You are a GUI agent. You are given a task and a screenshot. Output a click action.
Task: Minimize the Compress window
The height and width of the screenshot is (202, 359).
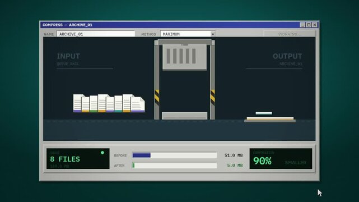click(x=302, y=25)
